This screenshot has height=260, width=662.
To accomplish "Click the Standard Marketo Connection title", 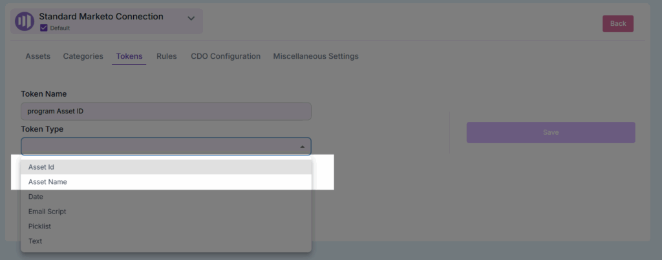I will pos(101,16).
